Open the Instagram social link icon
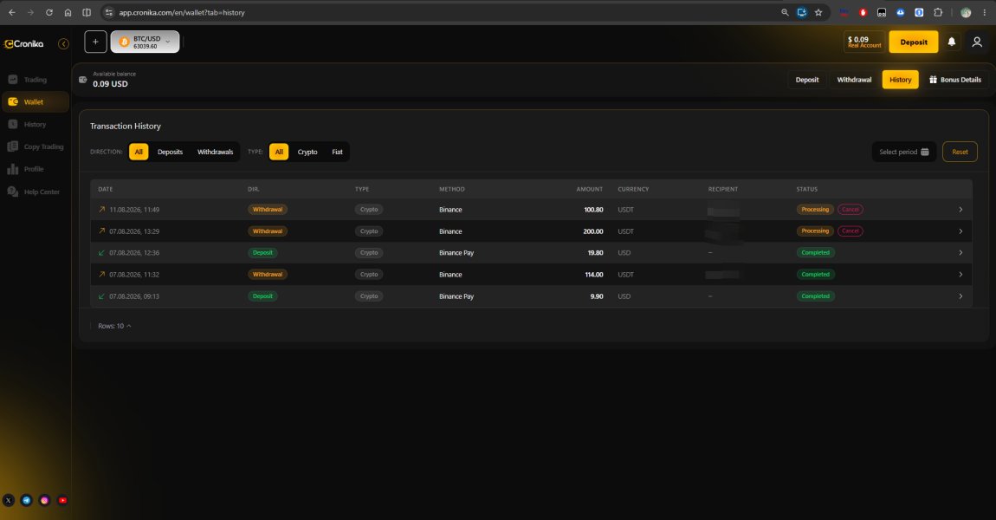 click(x=44, y=500)
